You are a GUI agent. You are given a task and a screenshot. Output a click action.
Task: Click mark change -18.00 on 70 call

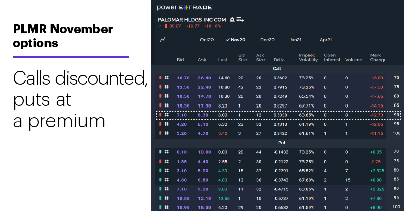(x=376, y=78)
